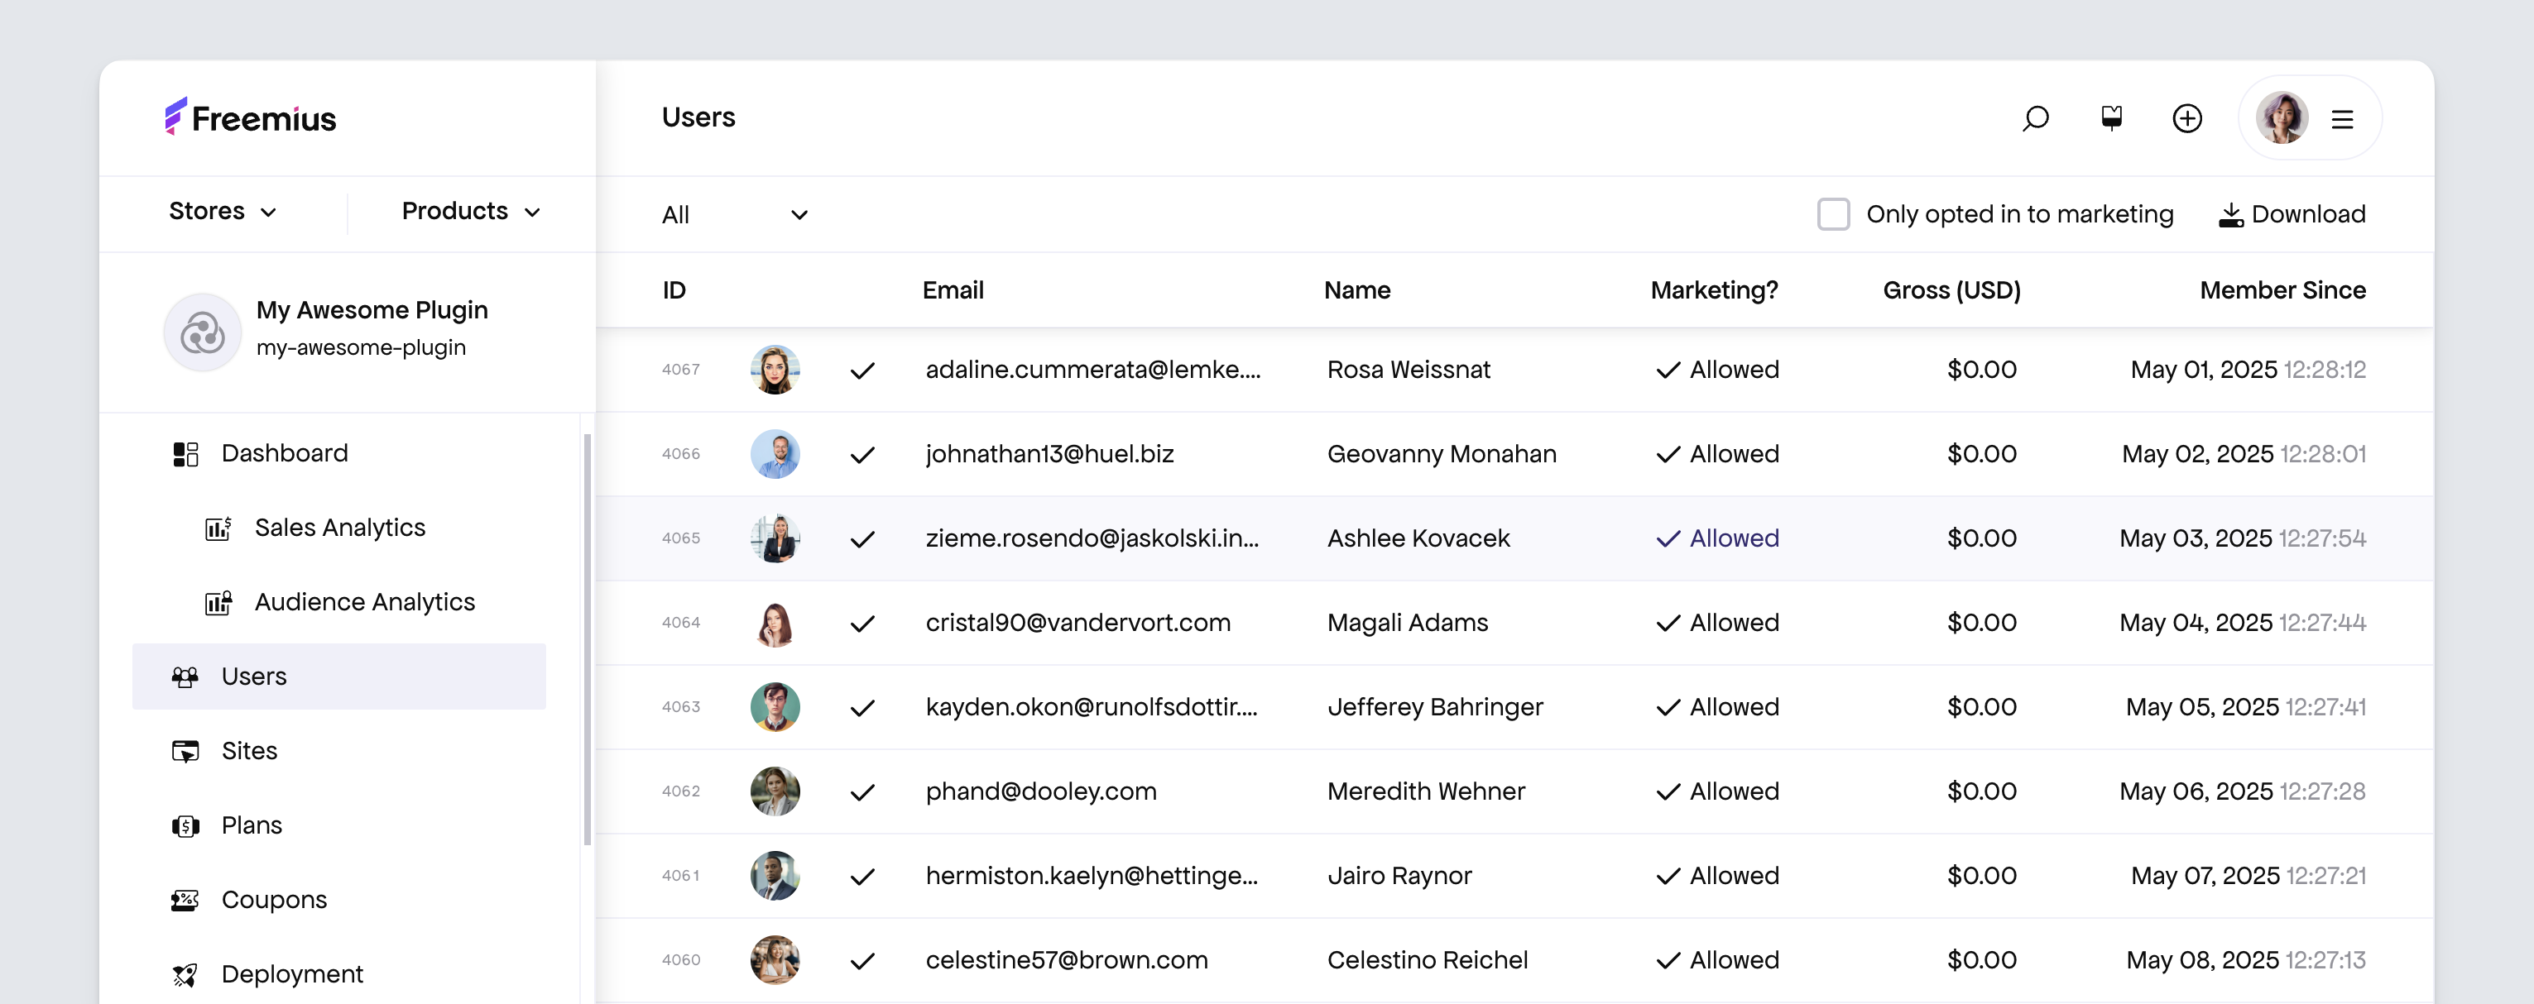This screenshot has width=2534, height=1004.
Task: Click the Dashboard sidebar icon
Action: (x=186, y=453)
